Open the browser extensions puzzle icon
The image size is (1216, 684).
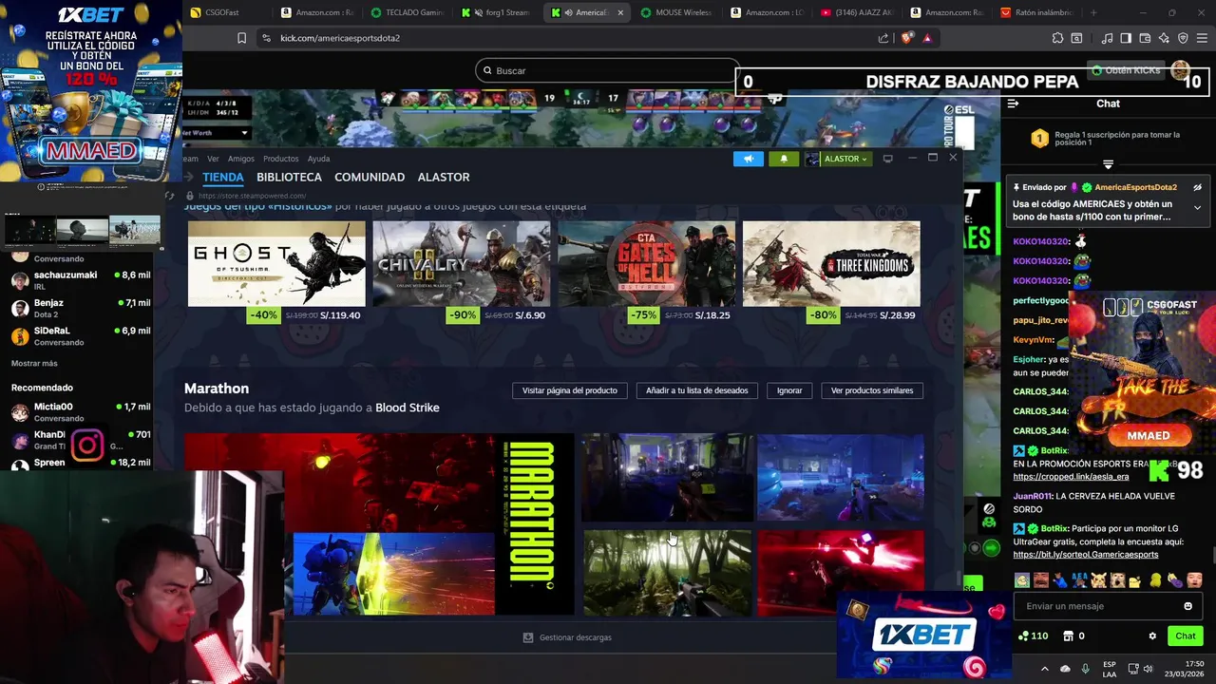[1057, 38]
